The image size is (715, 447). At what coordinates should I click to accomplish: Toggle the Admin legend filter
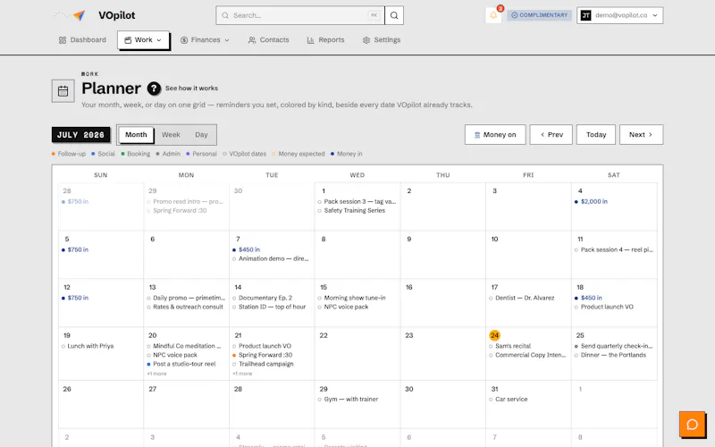(x=168, y=154)
